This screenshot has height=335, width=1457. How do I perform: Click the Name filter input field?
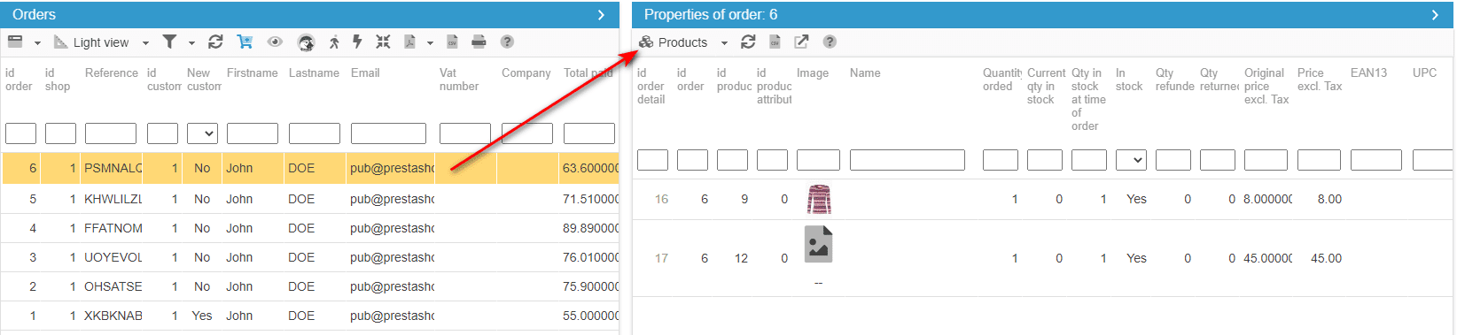point(908,160)
